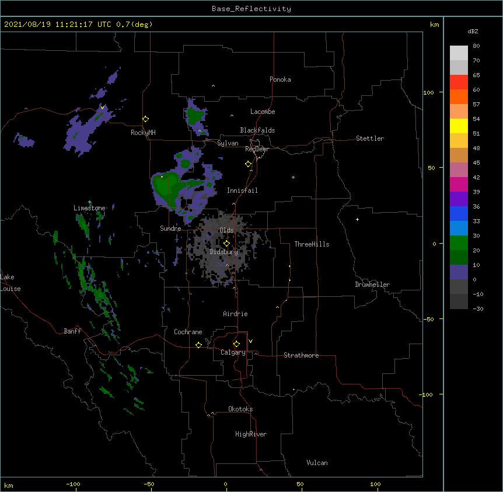The width and height of the screenshot is (503, 492).
Task: Click the Strathmore label
Action: coord(301,355)
